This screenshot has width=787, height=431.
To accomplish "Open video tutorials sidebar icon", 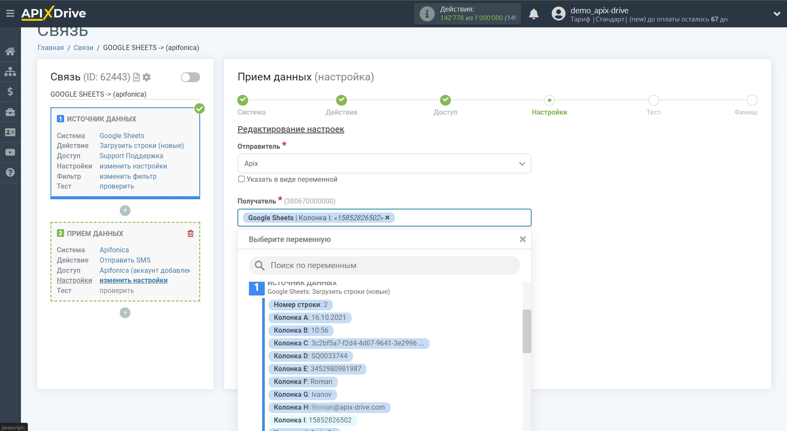I will pos(10,152).
